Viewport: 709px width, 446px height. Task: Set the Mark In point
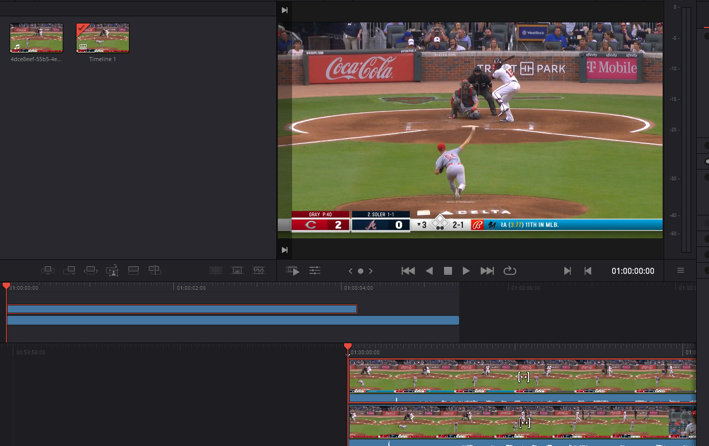click(567, 271)
